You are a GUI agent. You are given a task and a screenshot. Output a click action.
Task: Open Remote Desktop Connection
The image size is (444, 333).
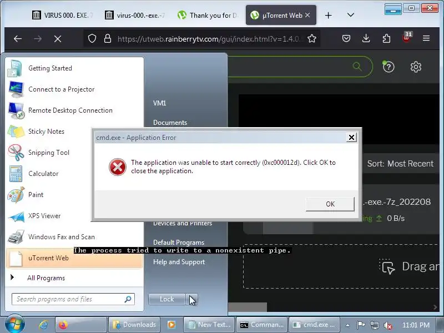pyautogui.click(x=74, y=110)
